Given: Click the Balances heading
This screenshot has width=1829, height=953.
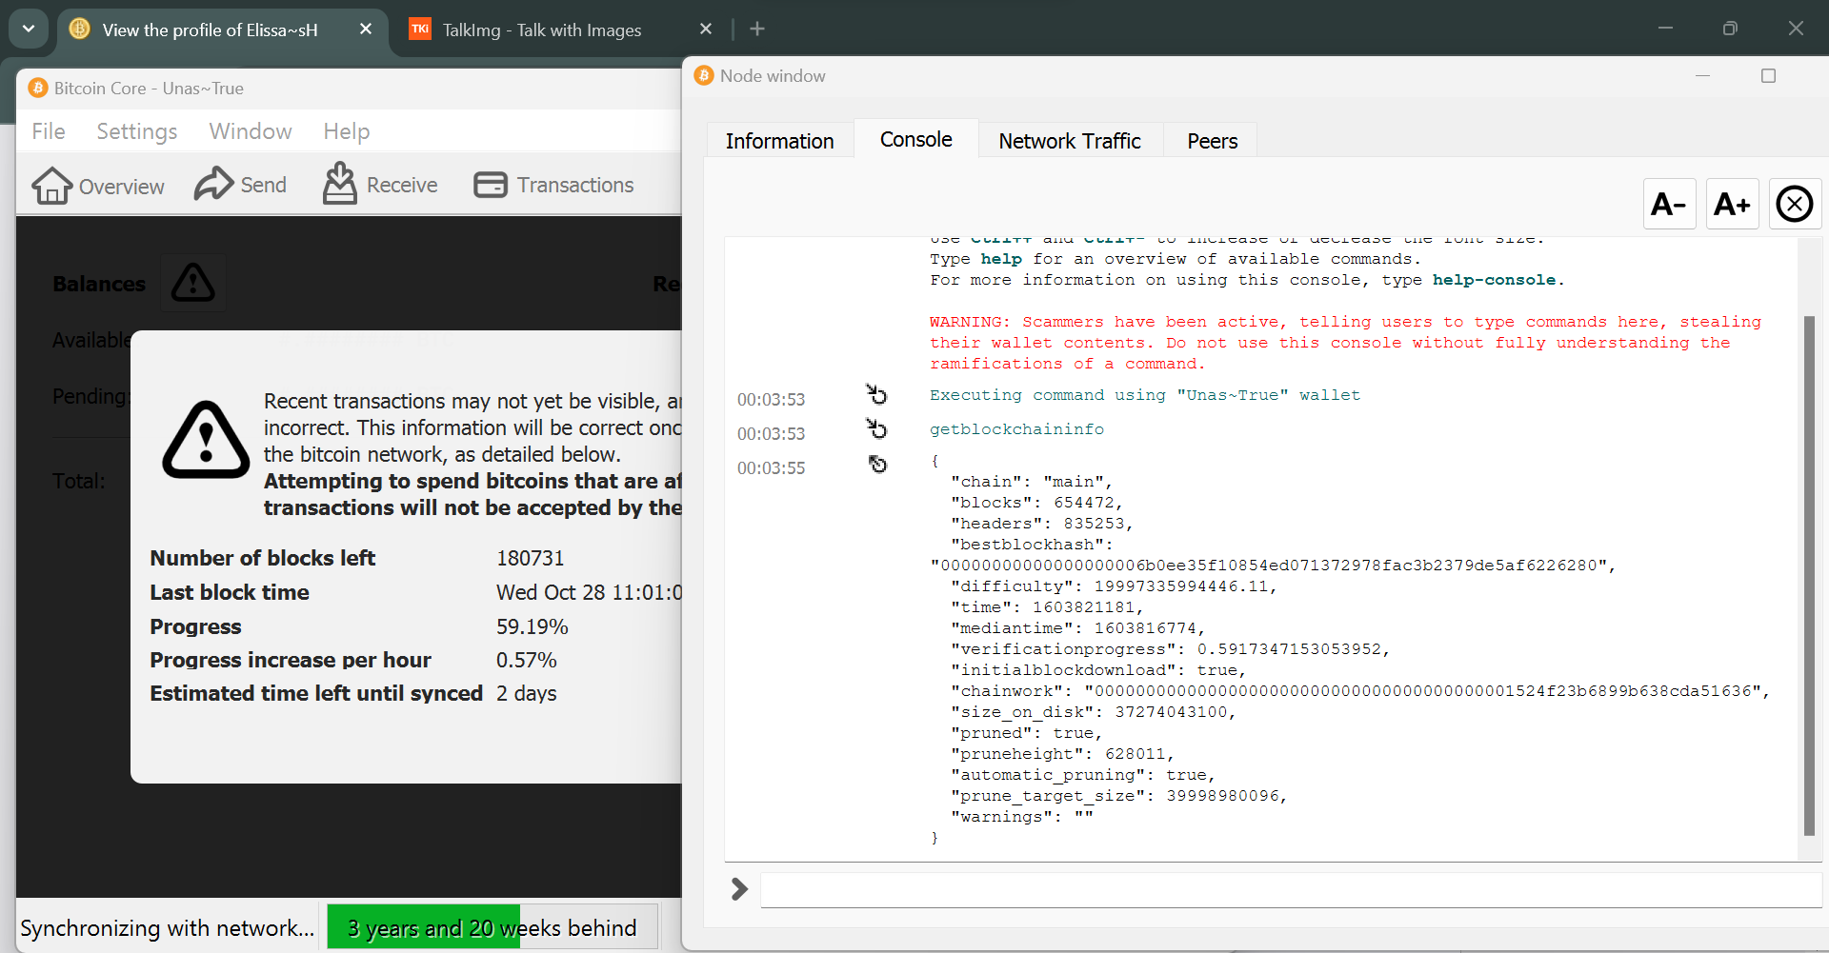Looking at the screenshot, I should [99, 284].
